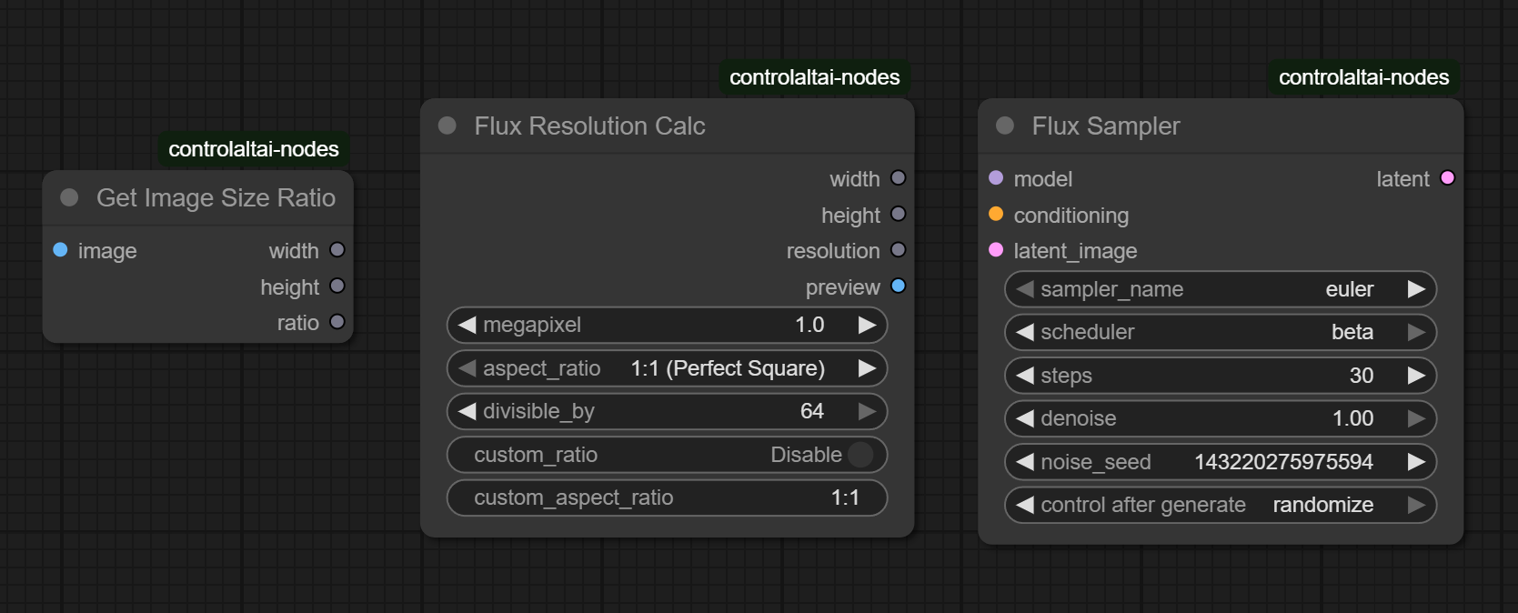The image size is (1518, 613).
Task: Select next aspect_ratio option
Action: click(868, 368)
